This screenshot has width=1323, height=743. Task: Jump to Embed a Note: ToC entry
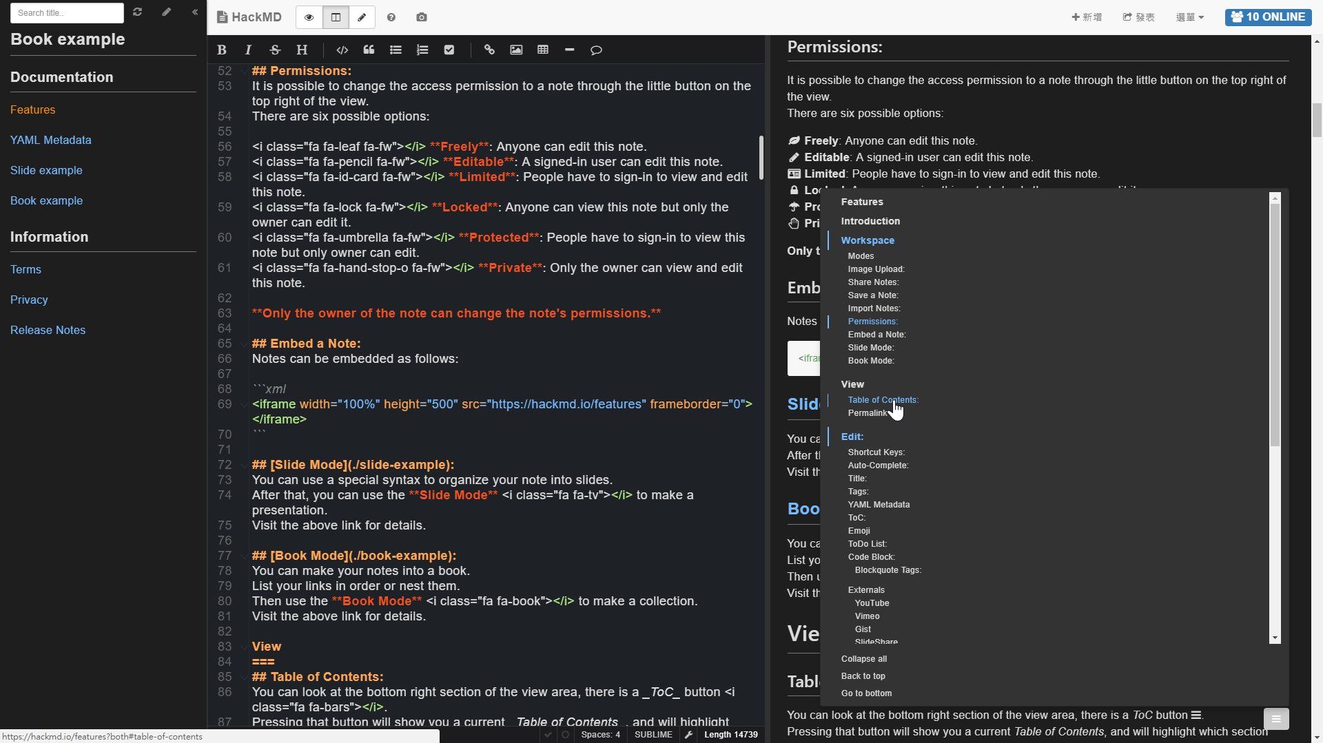coord(876,335)
